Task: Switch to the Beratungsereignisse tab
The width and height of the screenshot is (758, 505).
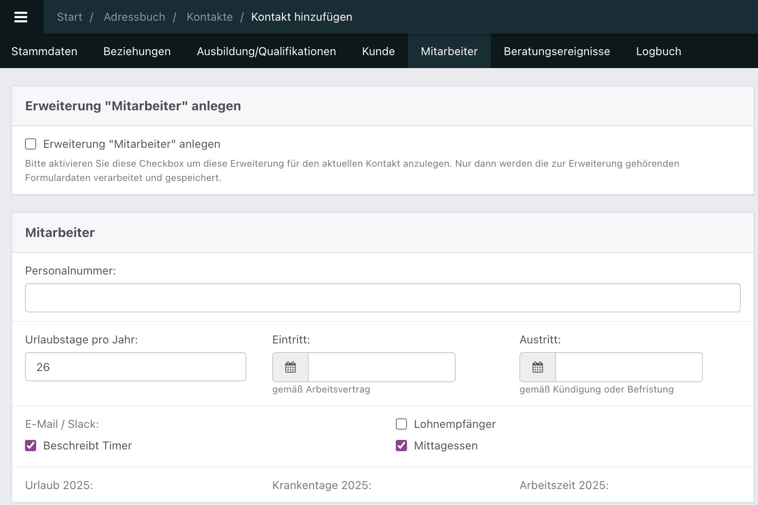Action: [557, 51]
